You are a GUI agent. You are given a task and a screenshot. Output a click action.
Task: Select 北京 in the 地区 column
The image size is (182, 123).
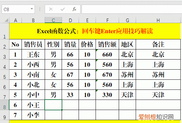[128, 54]
